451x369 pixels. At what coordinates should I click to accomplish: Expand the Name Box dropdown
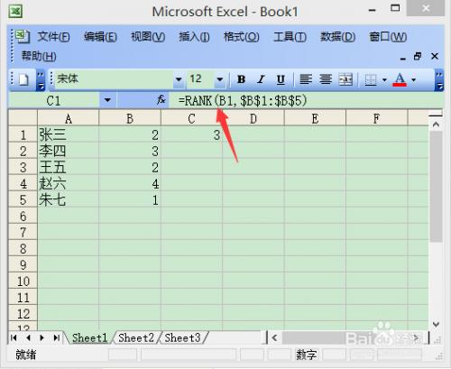pos(107,100)
